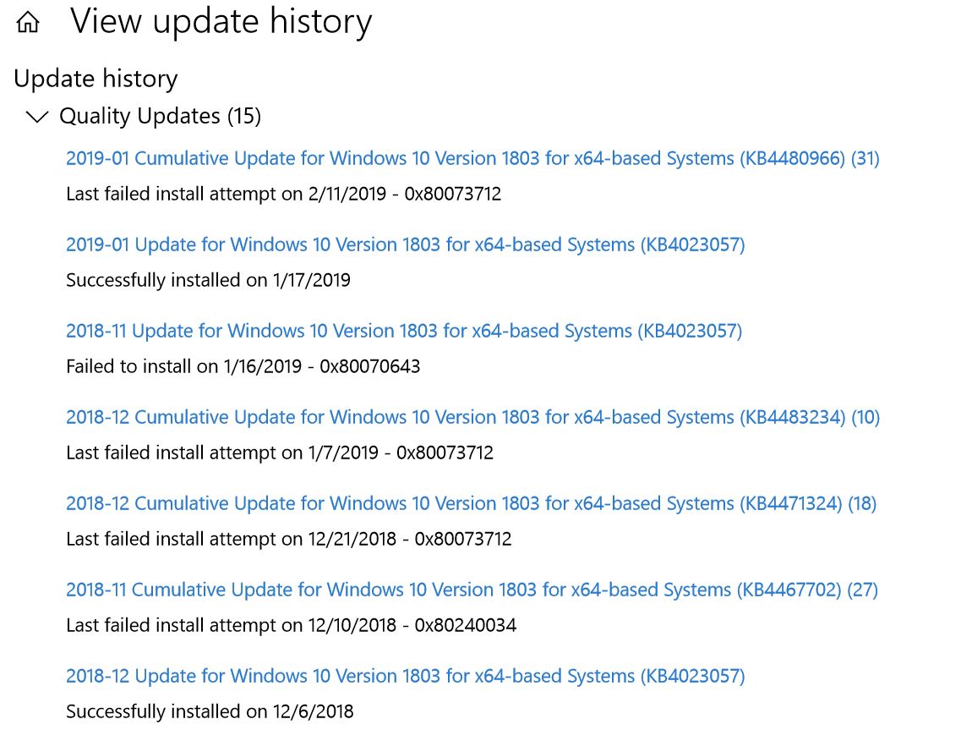Click the Update history section heading
This screenshot has width=961, height=730.
[x=96, y=79]
